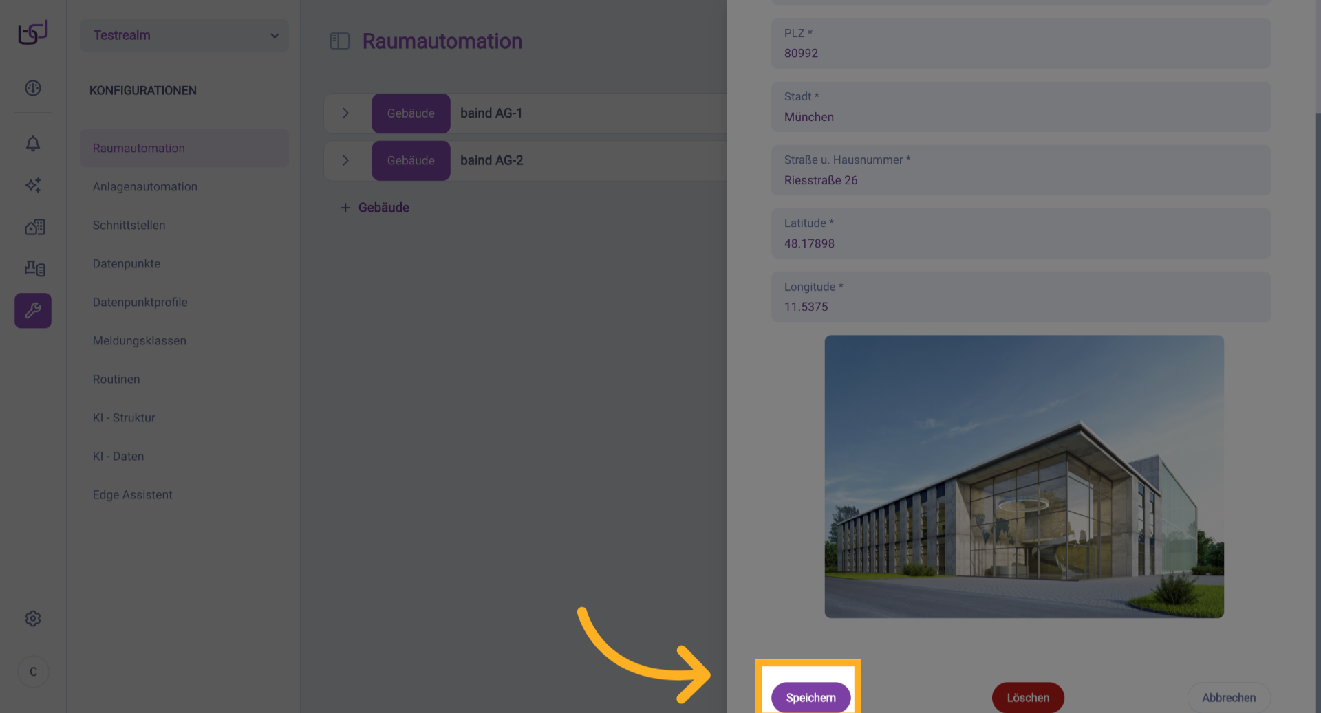
Task: Expand the baind AG-1 building row
Action: pos(346,113)
